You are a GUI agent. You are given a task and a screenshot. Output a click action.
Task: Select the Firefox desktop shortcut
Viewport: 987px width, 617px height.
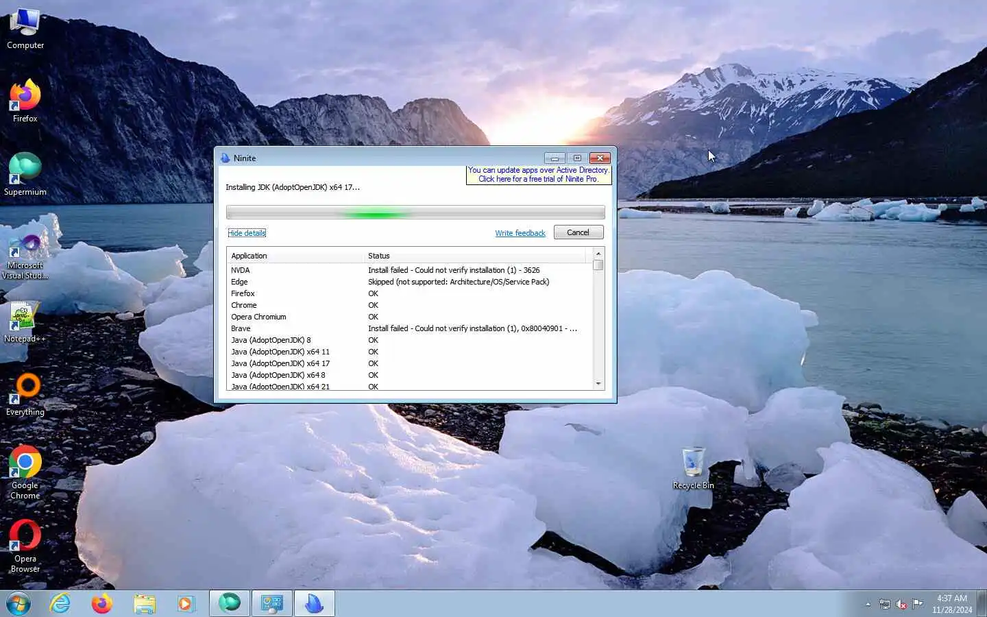click(25, 101)
